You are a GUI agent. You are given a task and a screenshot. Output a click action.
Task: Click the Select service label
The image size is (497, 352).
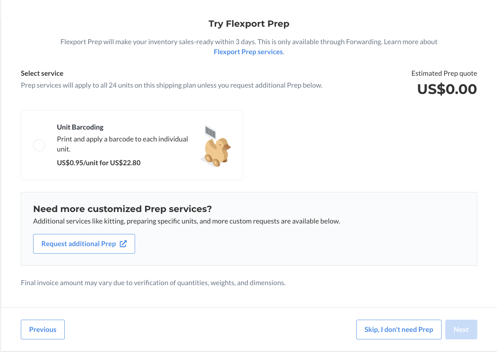tap(42, 73)
